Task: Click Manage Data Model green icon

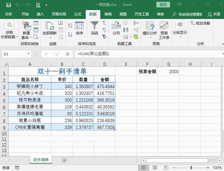Action: (x=136, y=37)
